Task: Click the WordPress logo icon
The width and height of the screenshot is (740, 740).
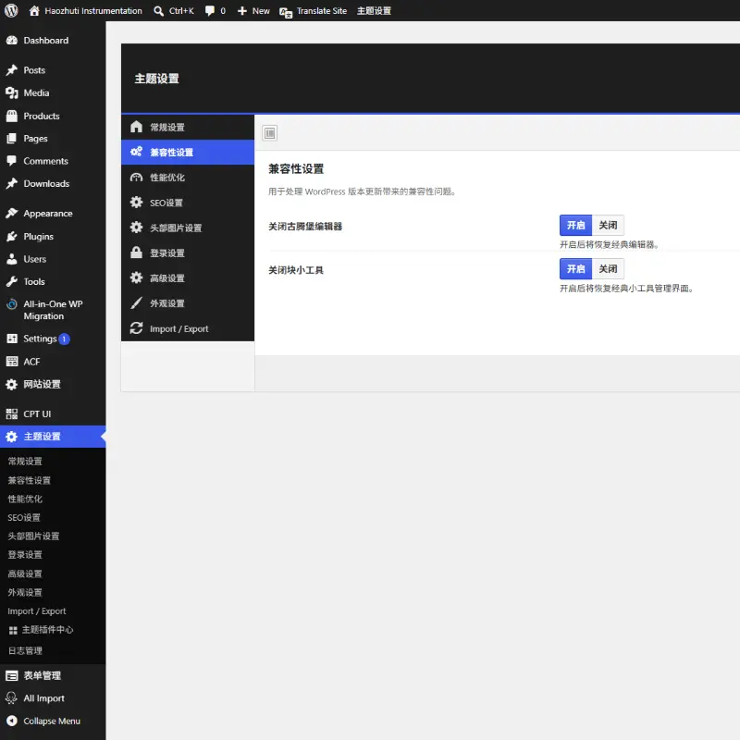Action: 11,10
